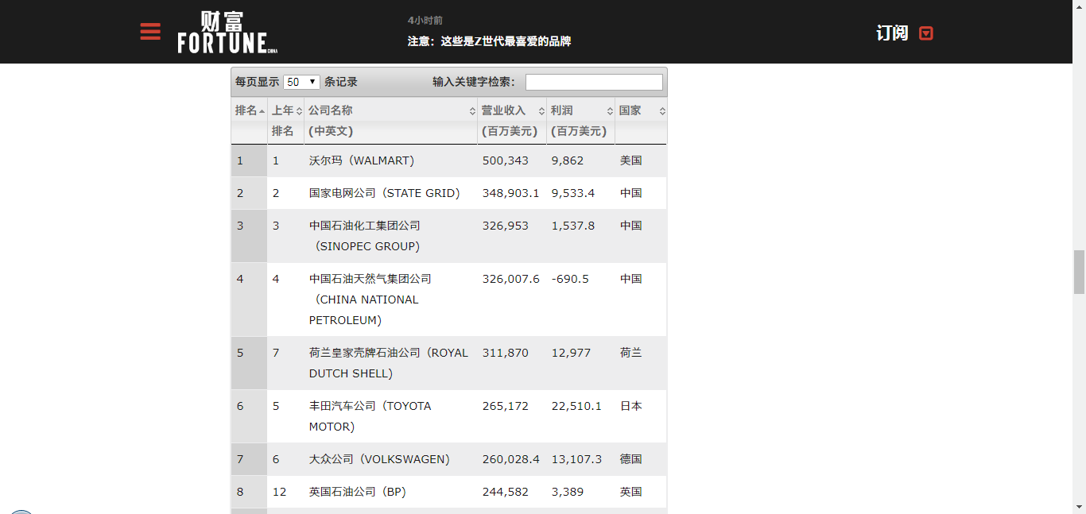The height and width of the screenshot is (514, 1086).
Task: Click Sinopec revenue 326,953
Action: [505, 226]
